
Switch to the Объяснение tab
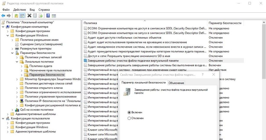click(x=176, y=83)
